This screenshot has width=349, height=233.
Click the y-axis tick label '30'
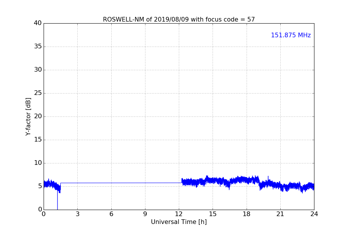[38, 70]
